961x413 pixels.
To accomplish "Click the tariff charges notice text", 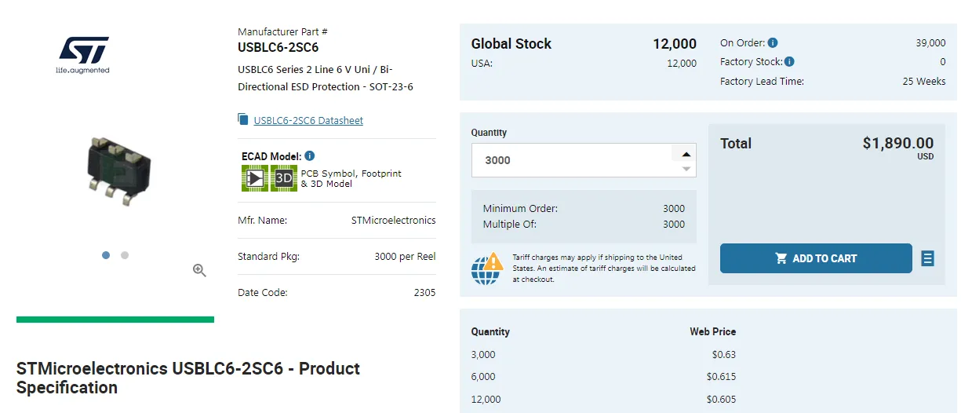I will coord(604,269).
